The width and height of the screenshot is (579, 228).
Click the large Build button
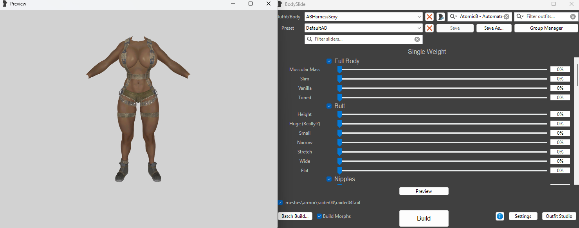point(424,218)
